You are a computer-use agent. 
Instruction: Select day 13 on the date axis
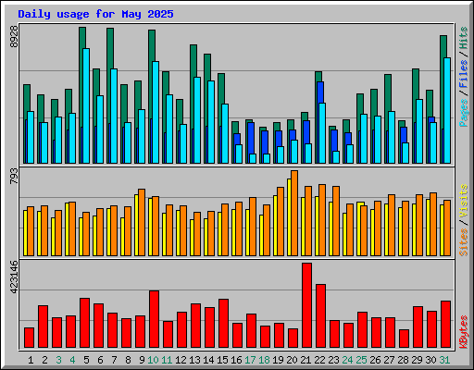(194, 360)
